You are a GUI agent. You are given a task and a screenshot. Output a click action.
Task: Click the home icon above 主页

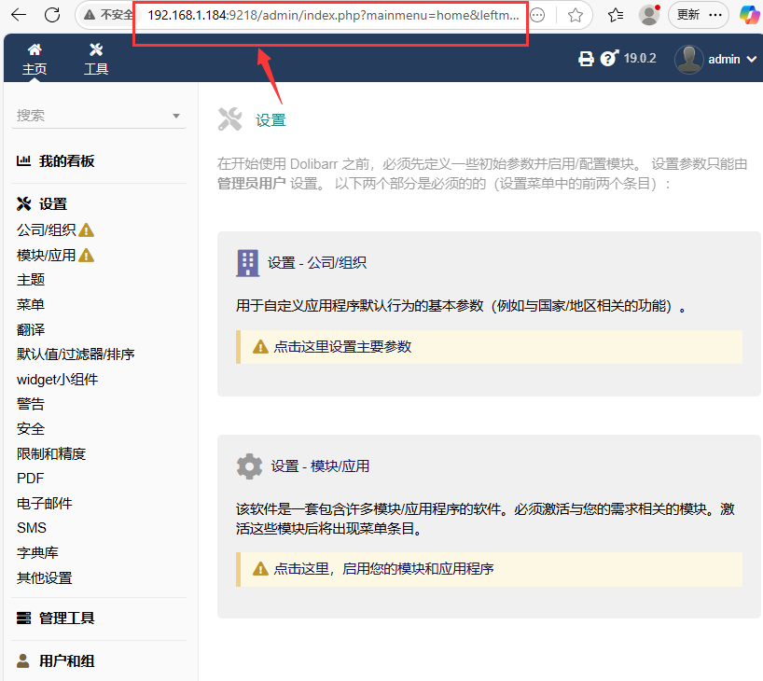35,49
